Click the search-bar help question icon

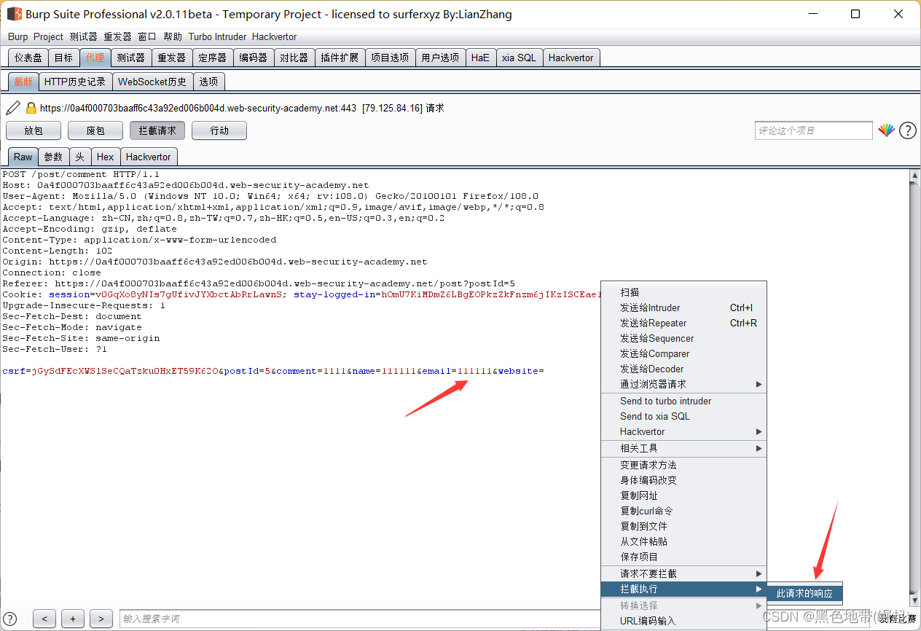coord(10,619)
